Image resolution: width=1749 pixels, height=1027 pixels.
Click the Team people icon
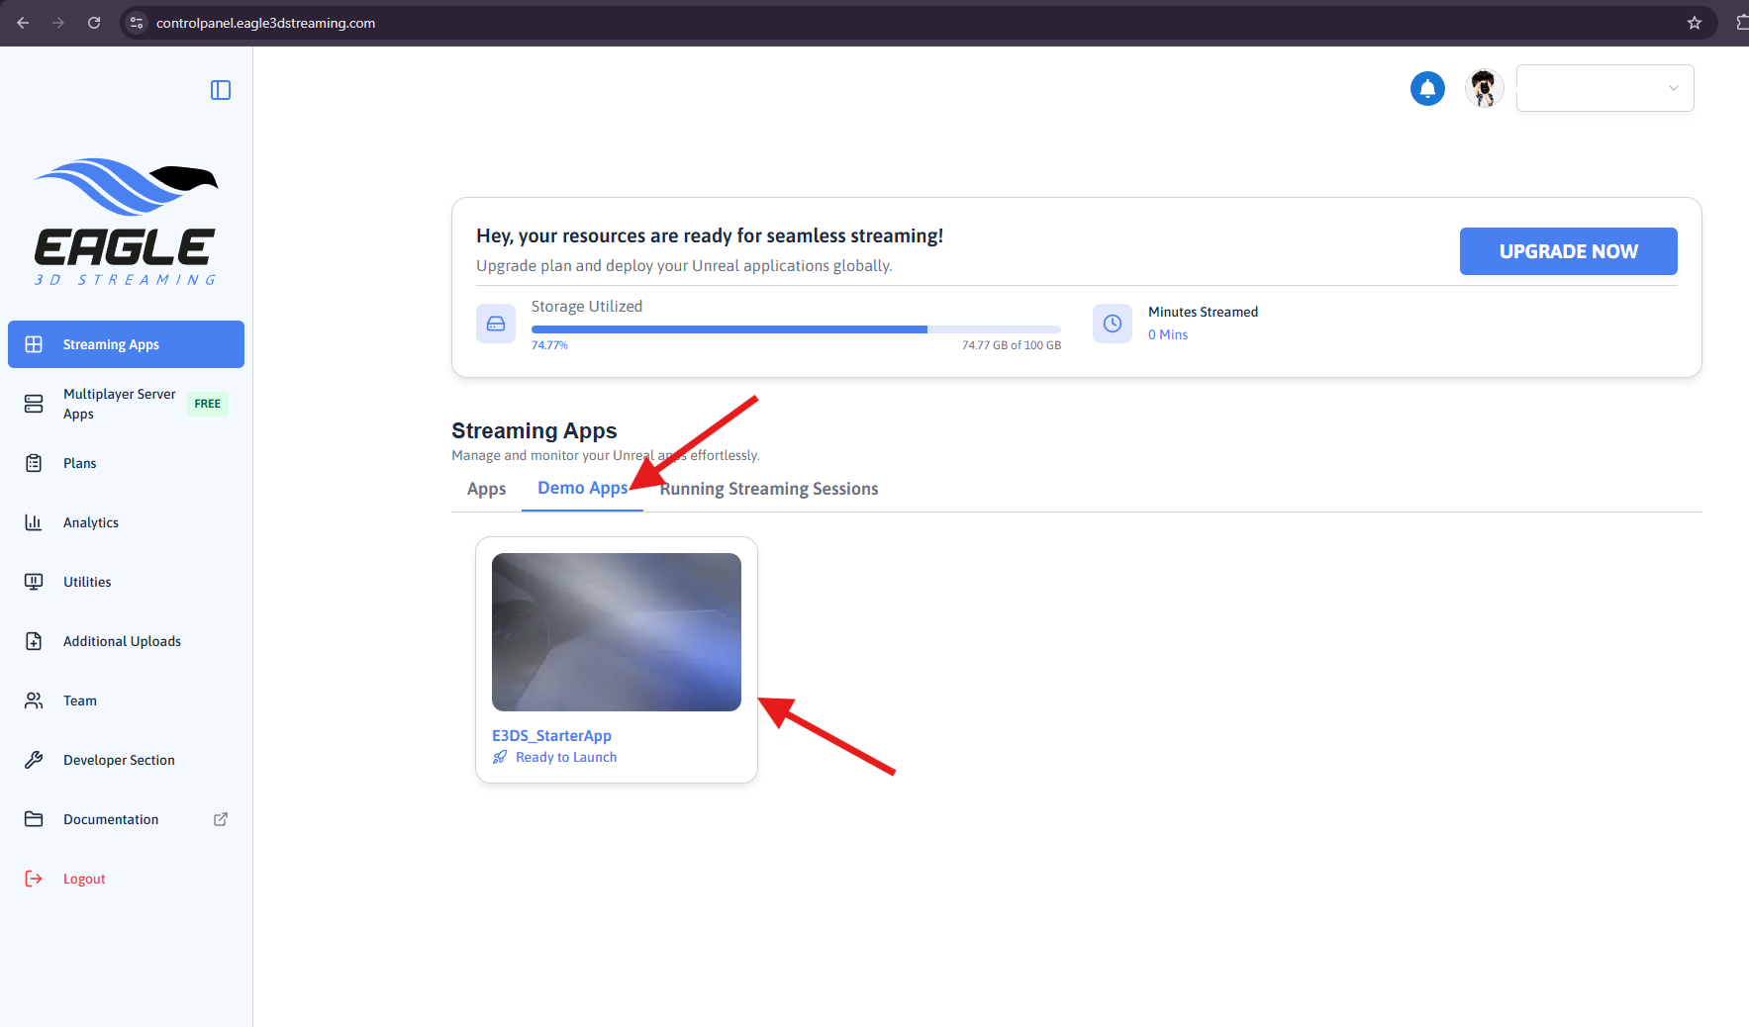[34, 700]
